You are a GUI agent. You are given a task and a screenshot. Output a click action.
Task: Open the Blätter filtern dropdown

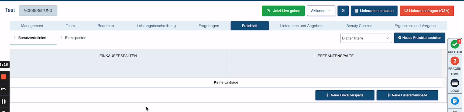click(x=366, y=38)
